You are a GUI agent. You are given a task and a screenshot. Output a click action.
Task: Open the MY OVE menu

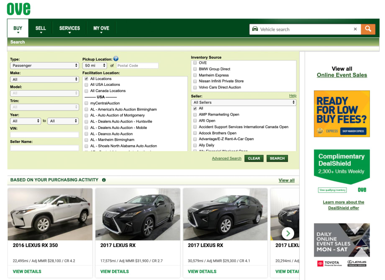[x=101, y=28]
